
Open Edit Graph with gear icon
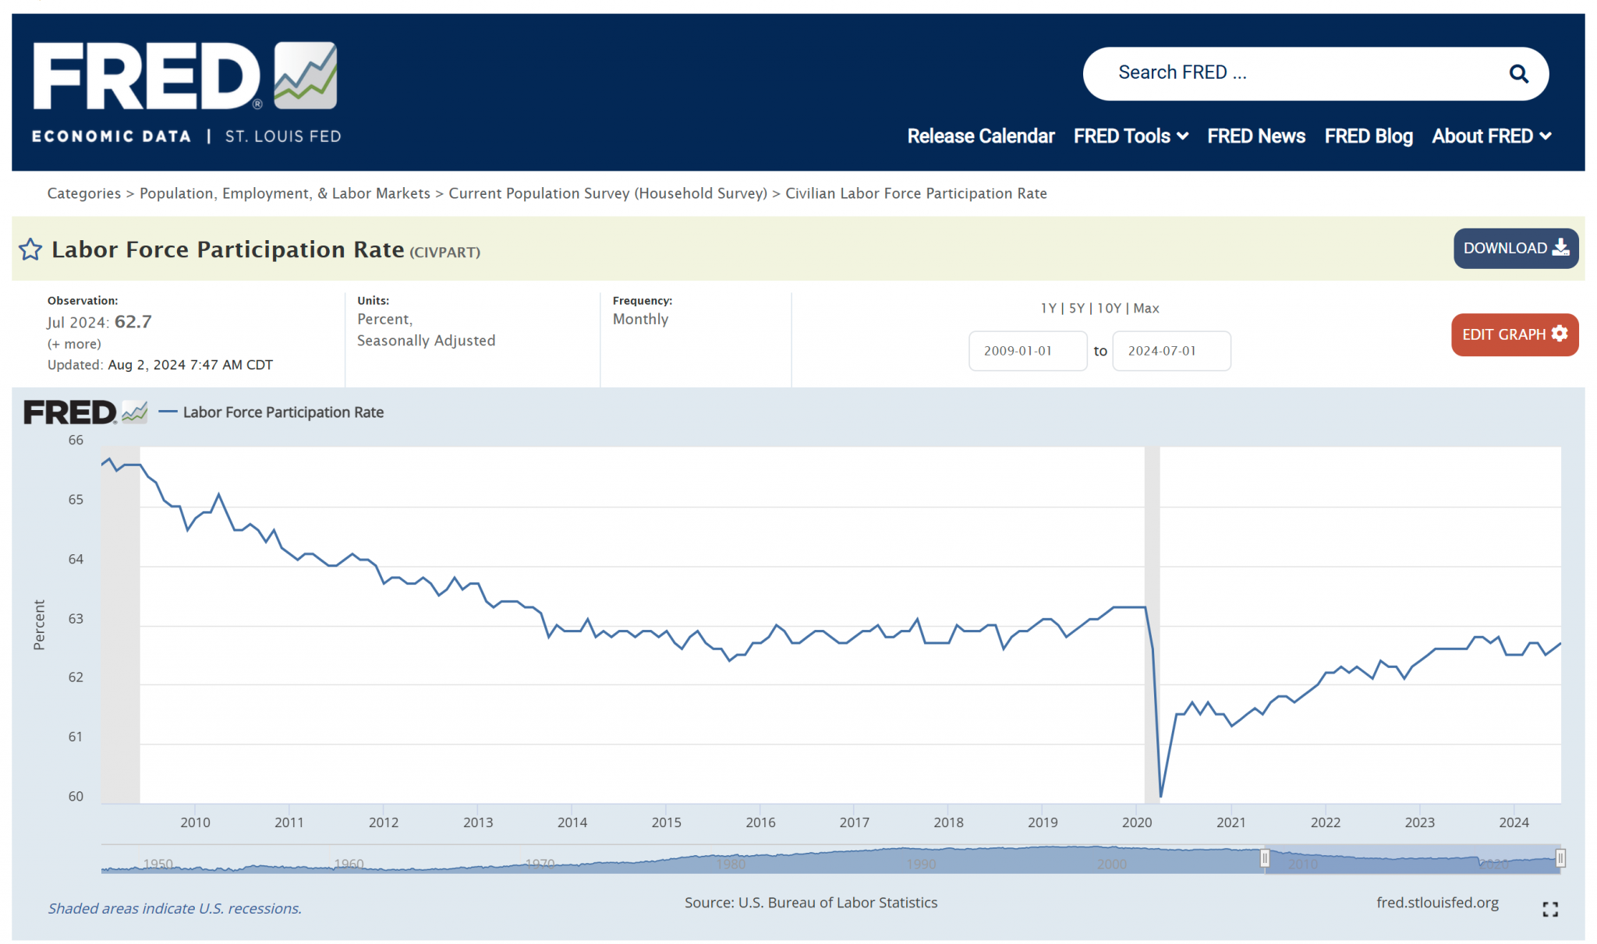[x=1514, y=334]
